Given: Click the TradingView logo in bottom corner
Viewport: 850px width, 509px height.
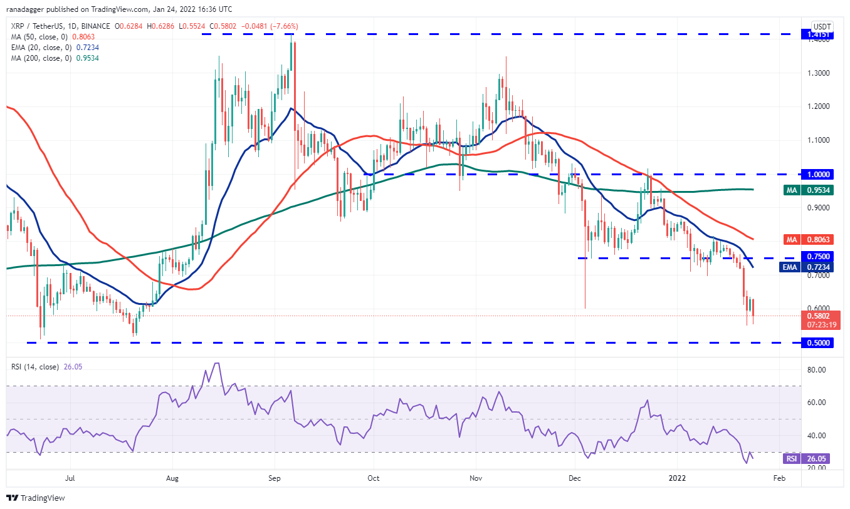Looking at the screenshot, I should click(x=36, y=498).
